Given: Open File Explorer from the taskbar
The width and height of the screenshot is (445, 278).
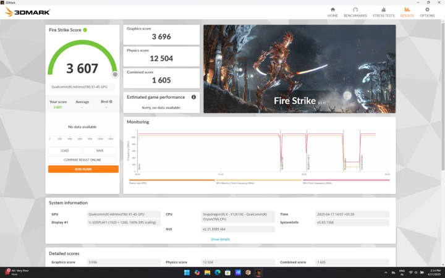Looking at the screenshot, I should click(x=207, y=272).
